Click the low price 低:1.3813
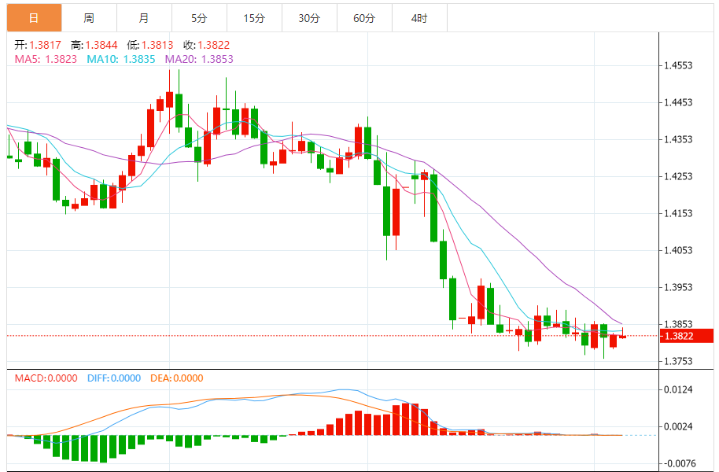Image resolution: width=719 pixels, height=472 pixels. point(150,45)
